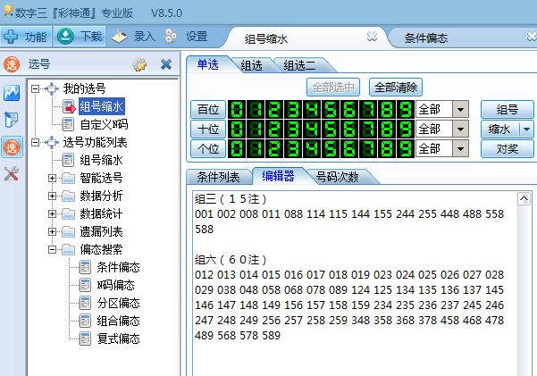Click the 全部清除 button
This screenshot has width=537, height=376.
(396, 87)
